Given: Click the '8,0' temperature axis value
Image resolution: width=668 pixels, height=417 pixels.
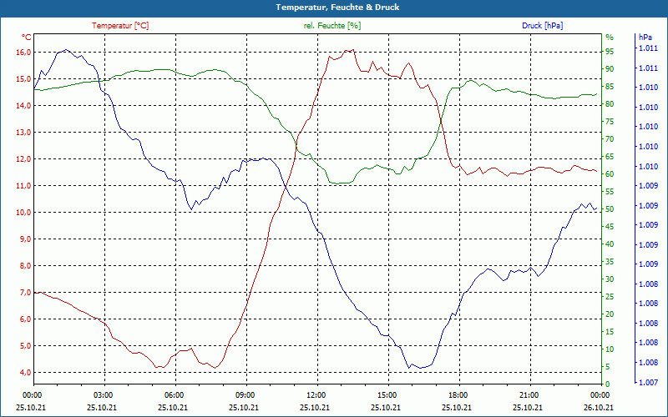Looking at the screenshot, I should coord(25,266).
